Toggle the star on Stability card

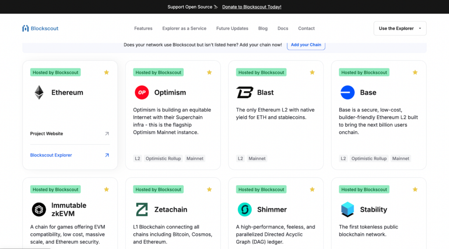[415, 189]
